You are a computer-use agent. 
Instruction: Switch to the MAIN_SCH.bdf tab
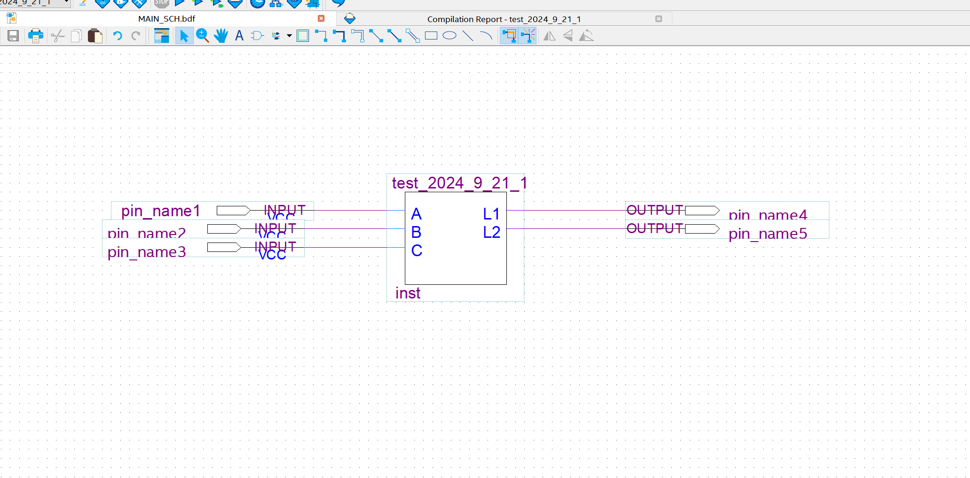coord(166,19)
